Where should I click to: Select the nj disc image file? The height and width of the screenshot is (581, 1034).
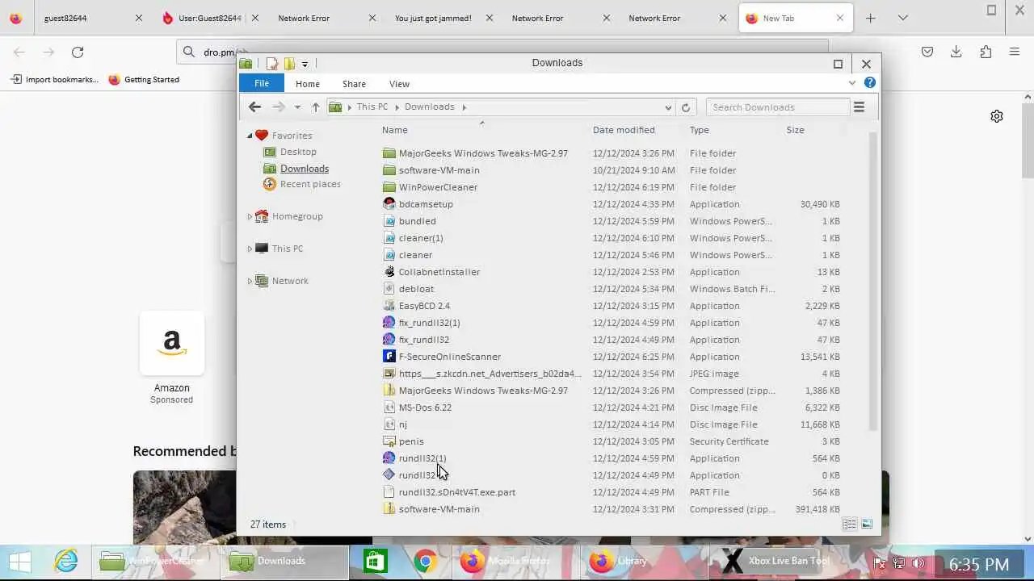(x=403, y=424)
